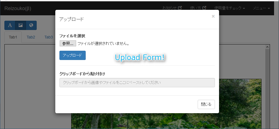
Task: Switch to Tab2
Action: coord(31,37)
